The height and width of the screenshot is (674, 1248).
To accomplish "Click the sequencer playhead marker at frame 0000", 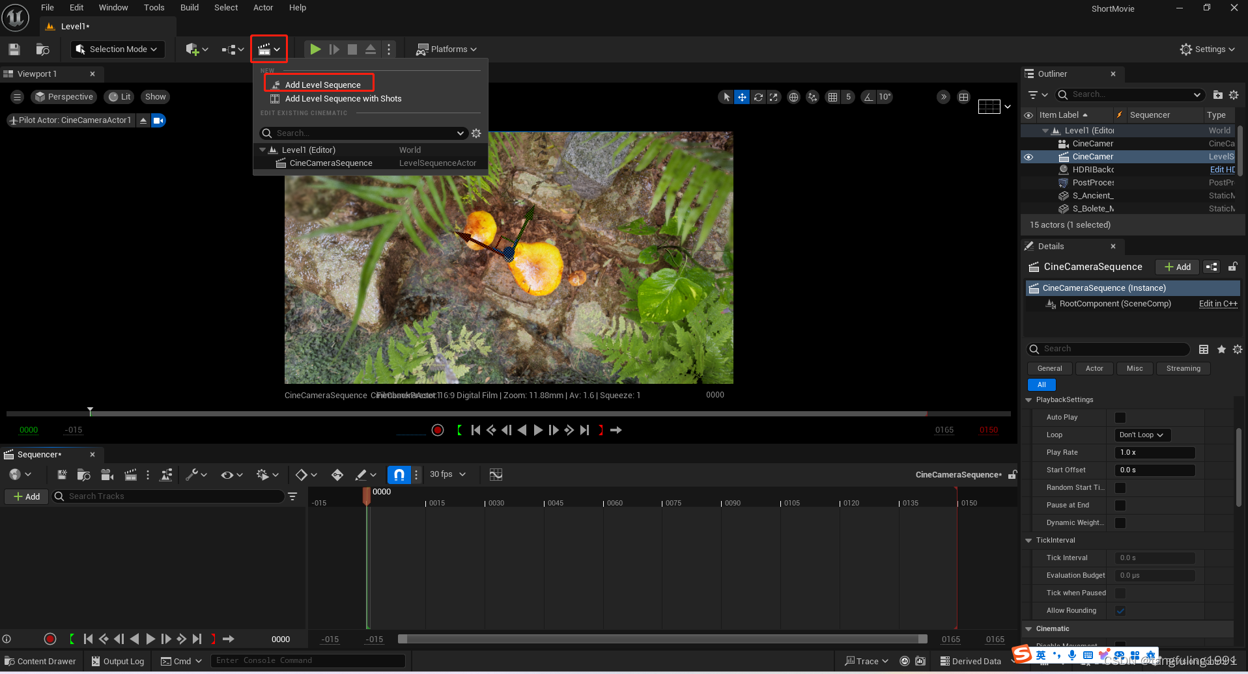I will click(367, 495).
